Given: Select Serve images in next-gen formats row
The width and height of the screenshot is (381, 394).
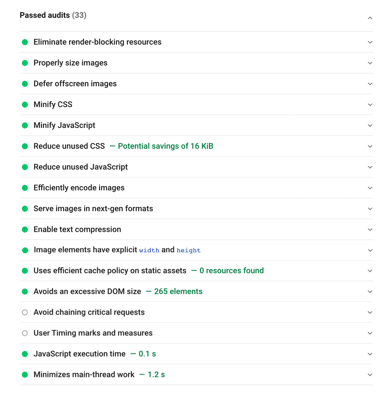Looking at the screenshot, I should tap(93, 209).
